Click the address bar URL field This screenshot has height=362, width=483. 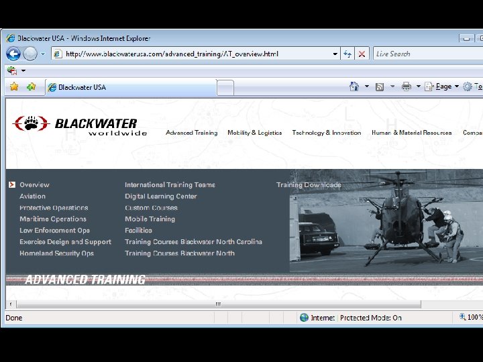[195, 54]
